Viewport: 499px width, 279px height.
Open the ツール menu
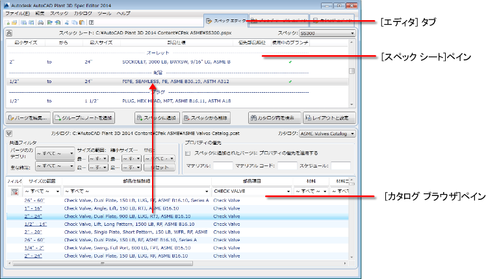tap(104, 14)
